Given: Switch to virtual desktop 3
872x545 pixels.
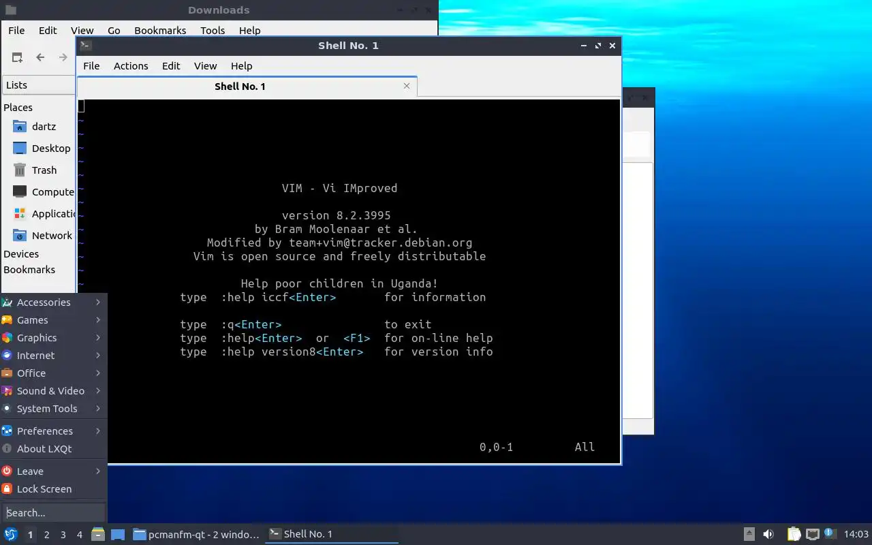Looking at the screenshot, I should click(x=63, y=535).
